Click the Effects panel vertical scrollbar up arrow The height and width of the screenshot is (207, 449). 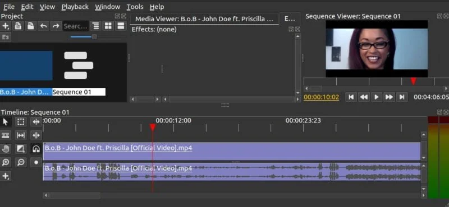pyautogui.click(x=298, y=36)
